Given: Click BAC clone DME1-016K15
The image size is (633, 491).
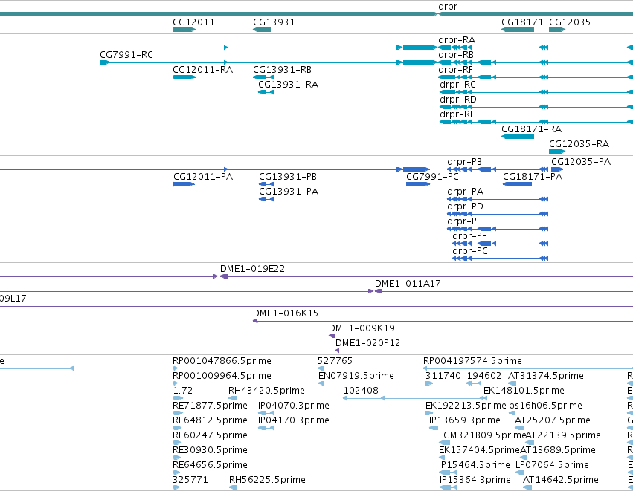Looking at the screenshot, I should (x=286, y=313).
